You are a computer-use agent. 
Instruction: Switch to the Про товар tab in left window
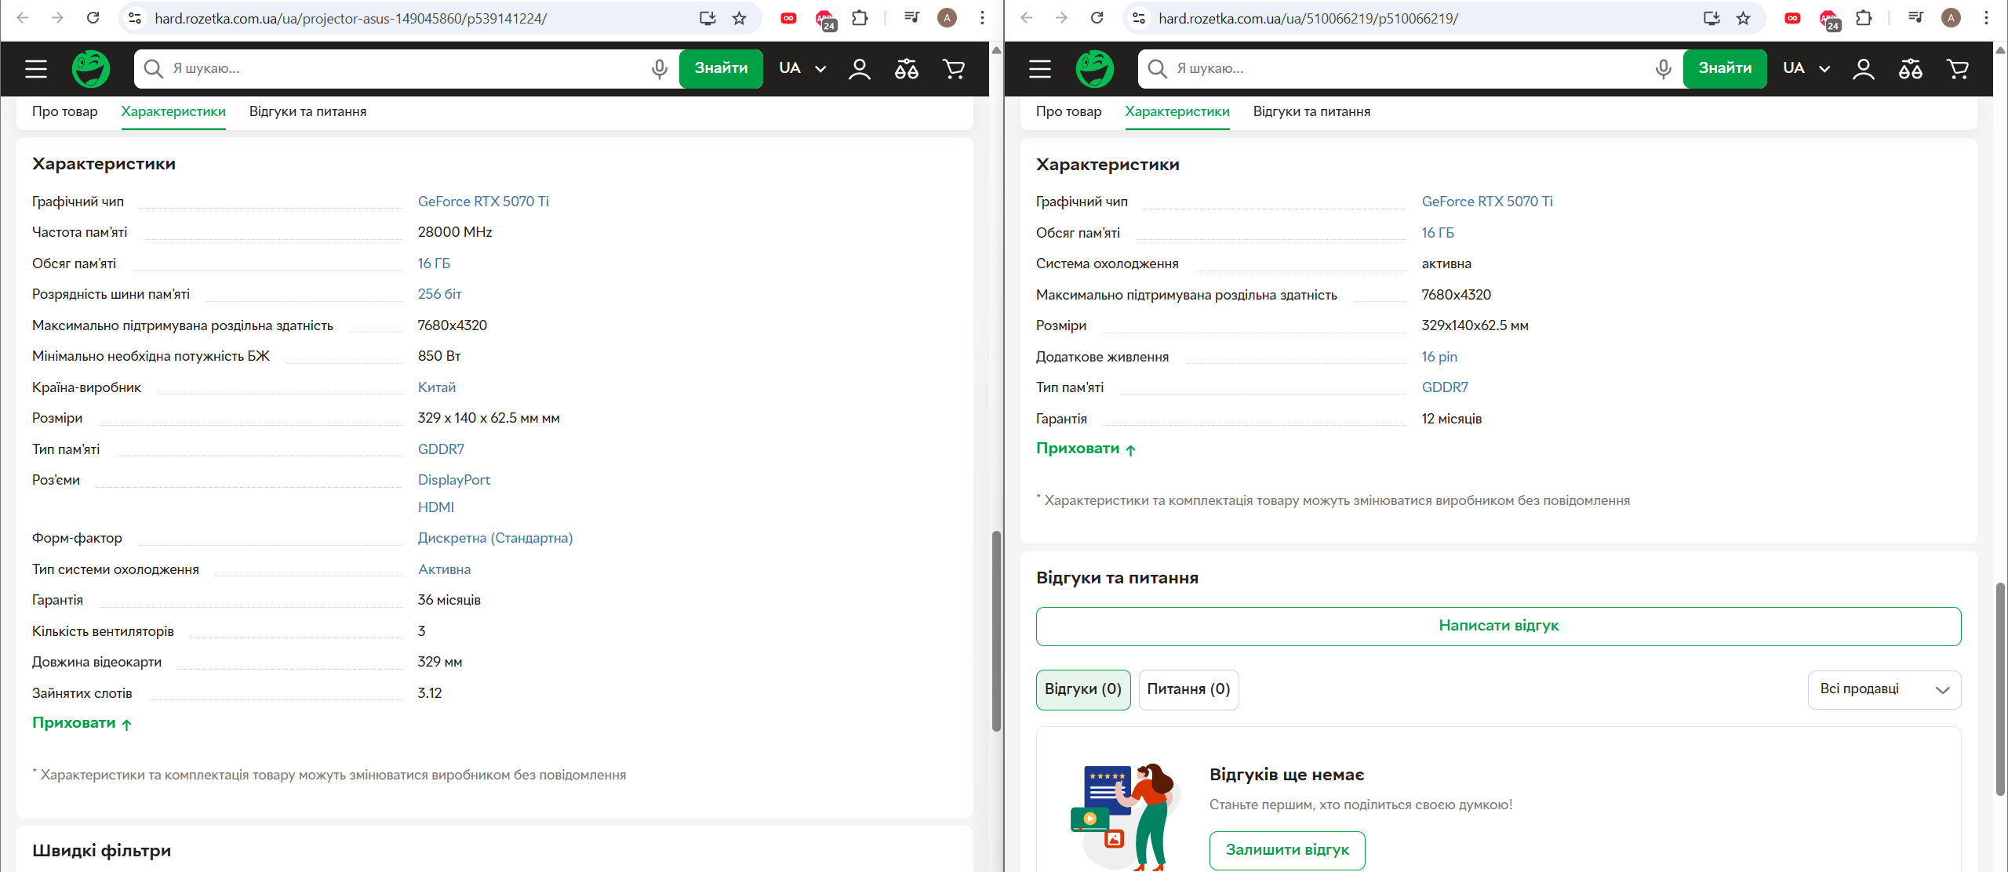click(x=65, y=111)
